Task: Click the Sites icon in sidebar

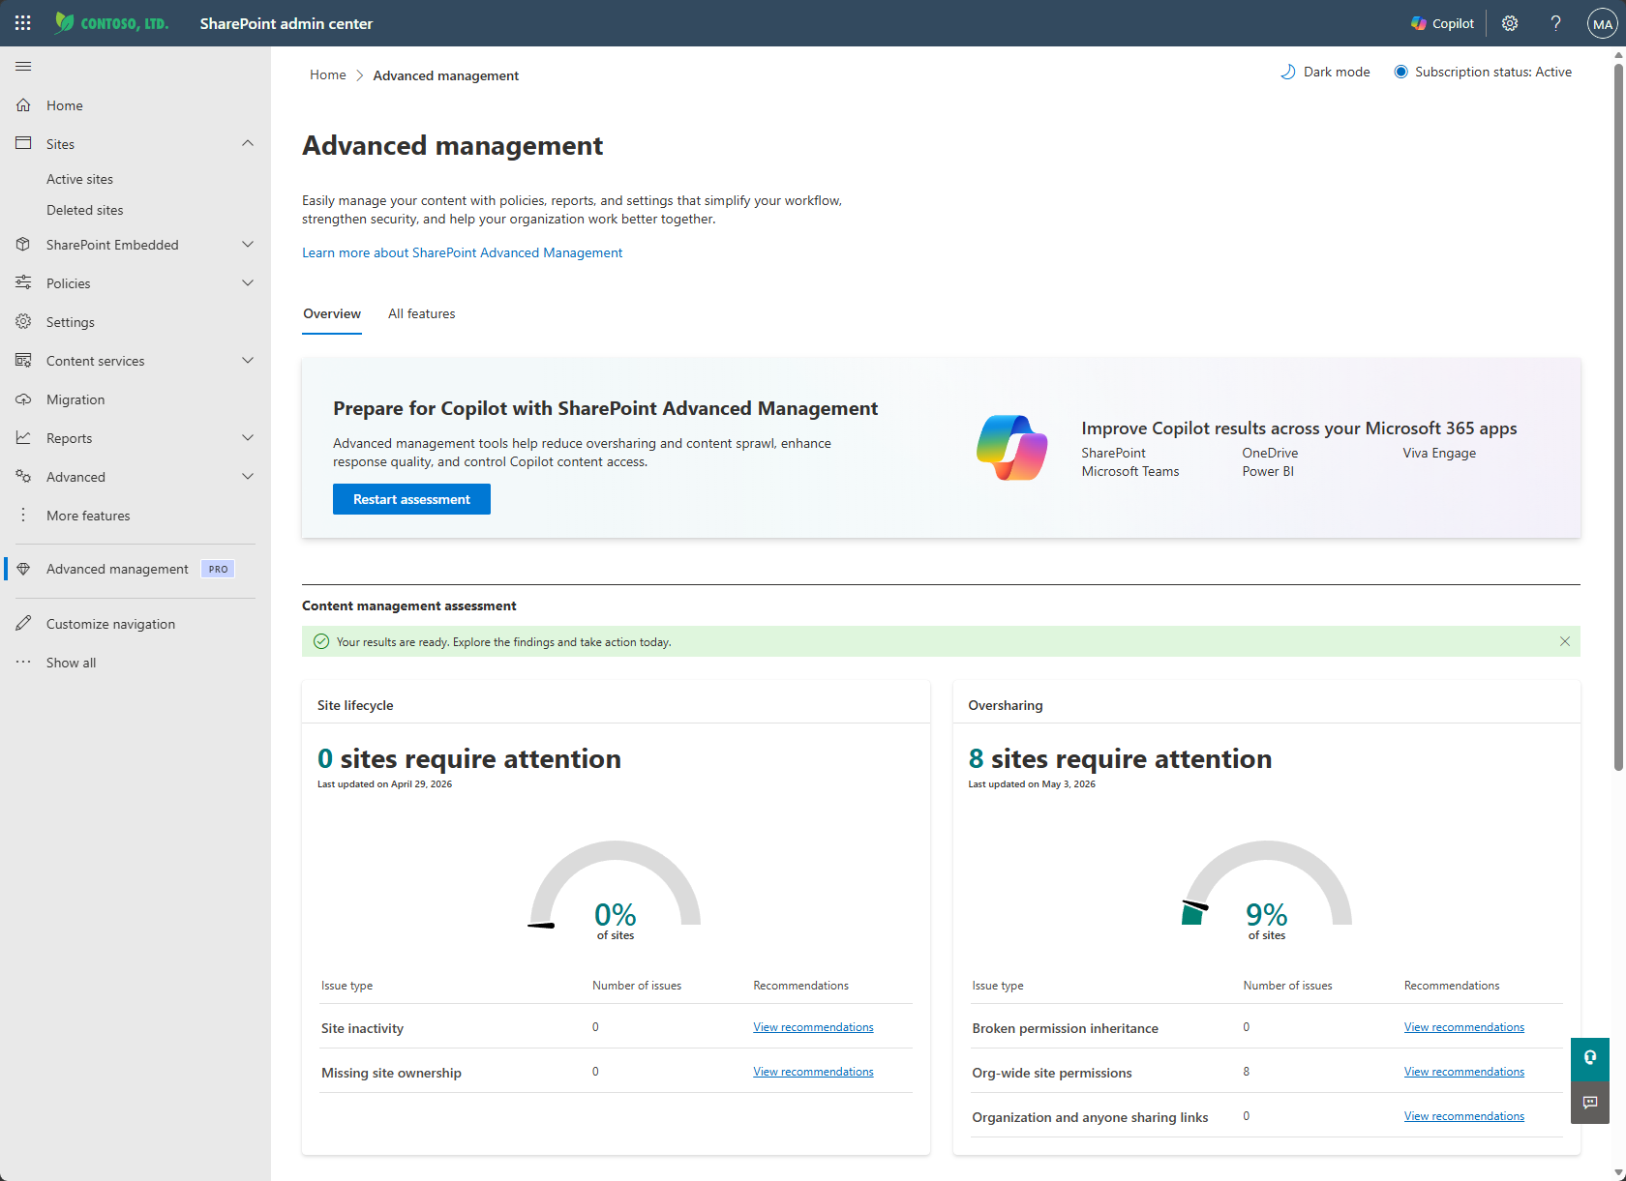Action: [x=23, y=143]
